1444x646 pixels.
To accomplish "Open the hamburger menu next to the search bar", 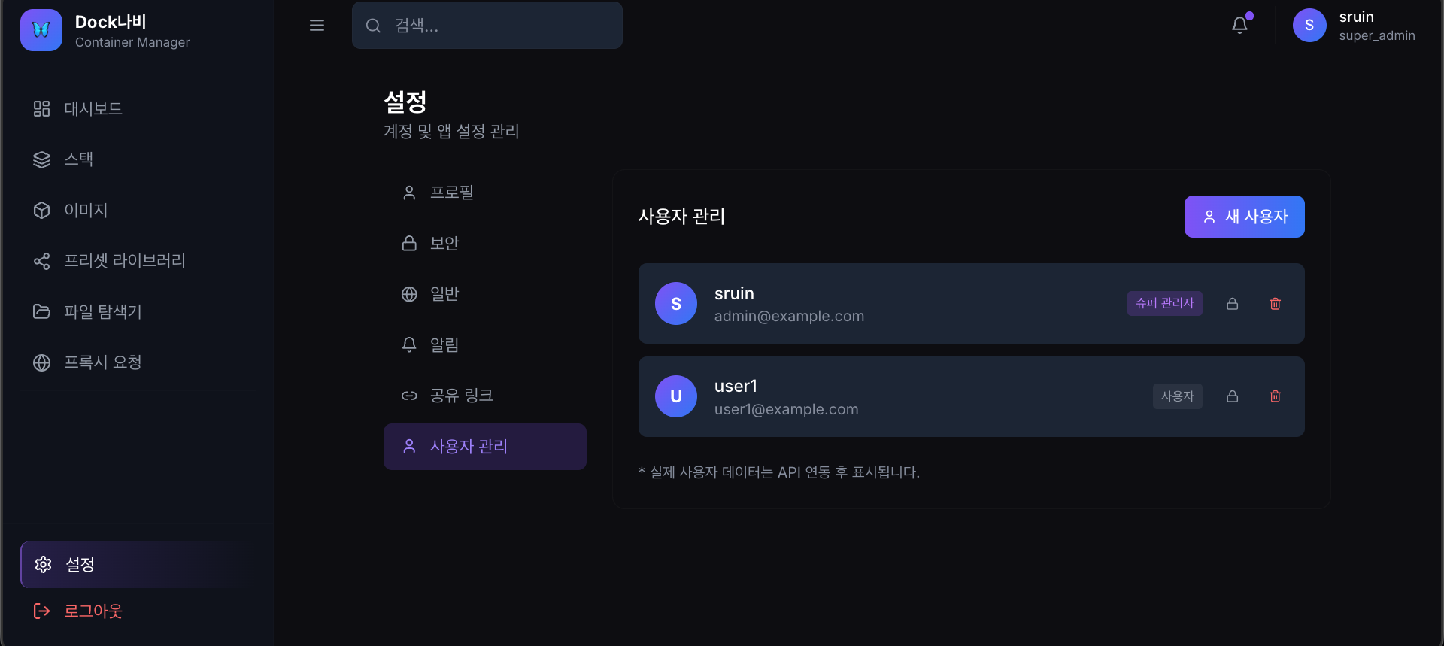I will [x=317, y=25].
